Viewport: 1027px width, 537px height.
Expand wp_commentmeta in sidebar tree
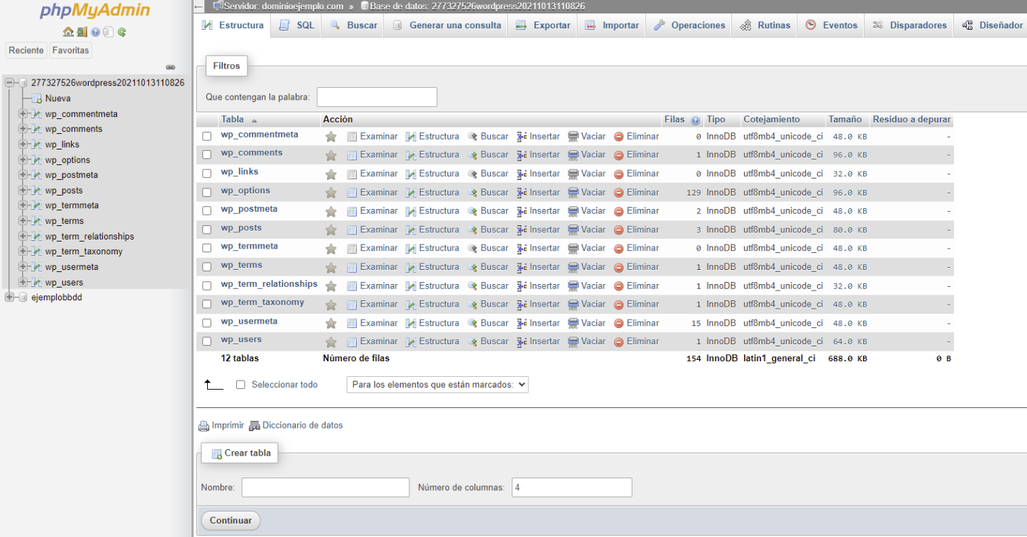23,114
